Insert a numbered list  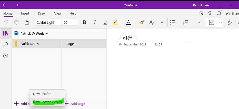(x=185, y=22)
